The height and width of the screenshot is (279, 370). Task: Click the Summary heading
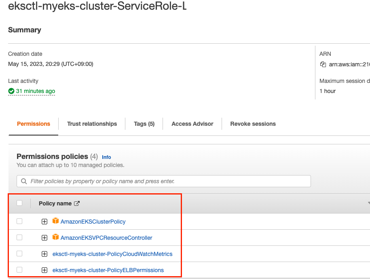[x=25, y=30]
